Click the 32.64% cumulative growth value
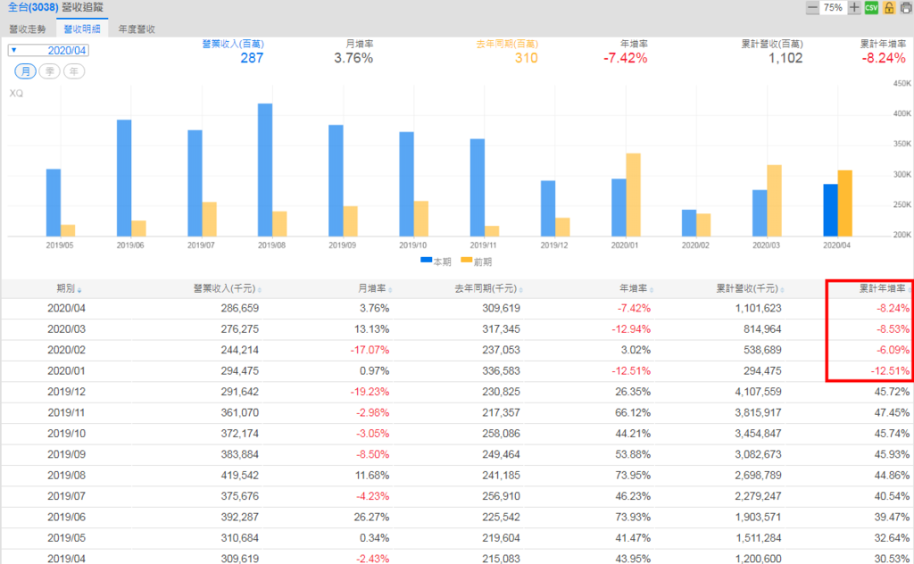Image resolution: width=914 pixels, height=564 pixels. [892, 539]
